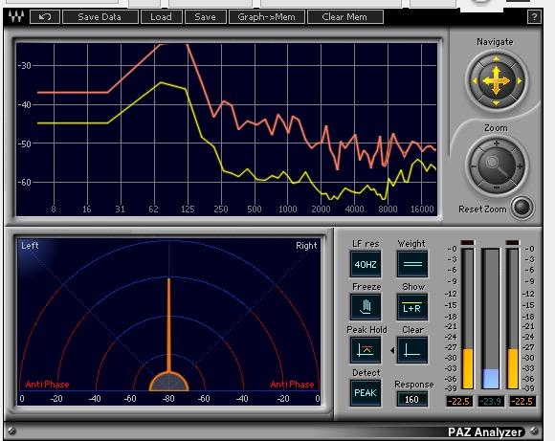This screenshot has width=555, height=441.
Task: Click the orange stereo position needle
Action: (168, 325)
